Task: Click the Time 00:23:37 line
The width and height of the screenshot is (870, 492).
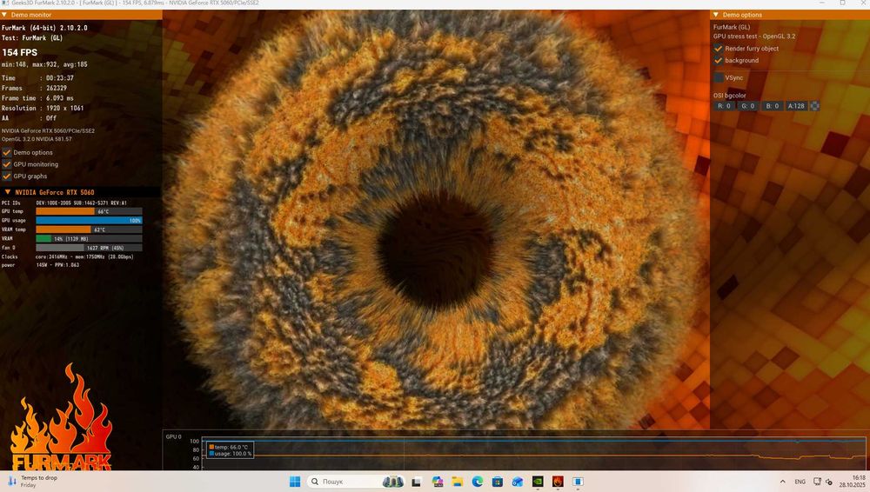Action: tap(37, 78)
